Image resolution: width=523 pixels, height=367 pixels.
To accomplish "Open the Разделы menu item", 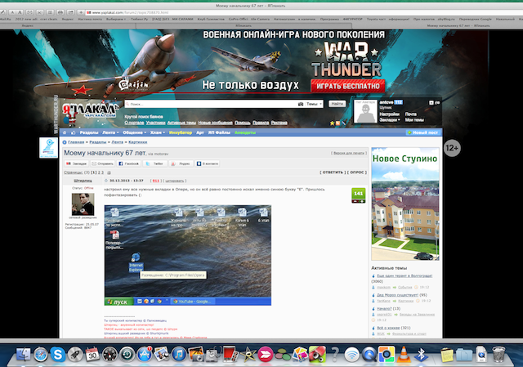I will (89, 132).
